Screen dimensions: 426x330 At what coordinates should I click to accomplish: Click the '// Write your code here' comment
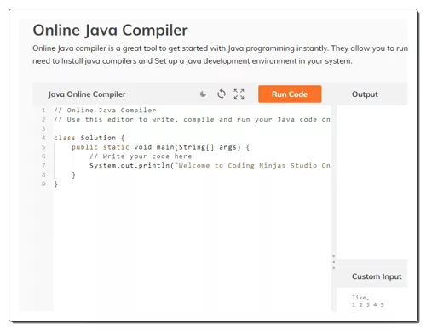141,156
